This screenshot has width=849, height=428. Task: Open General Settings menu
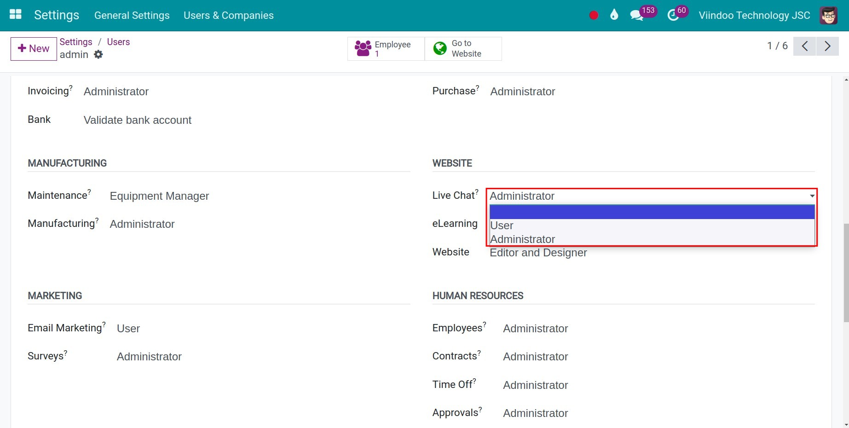(x=132, y=15)
